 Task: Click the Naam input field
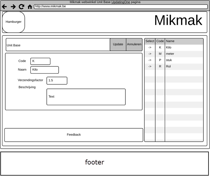[x=44, y=70]
